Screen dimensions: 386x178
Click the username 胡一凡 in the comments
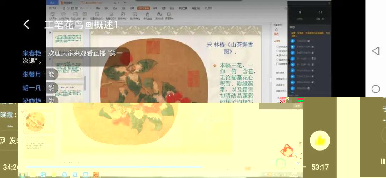(31, 88)
